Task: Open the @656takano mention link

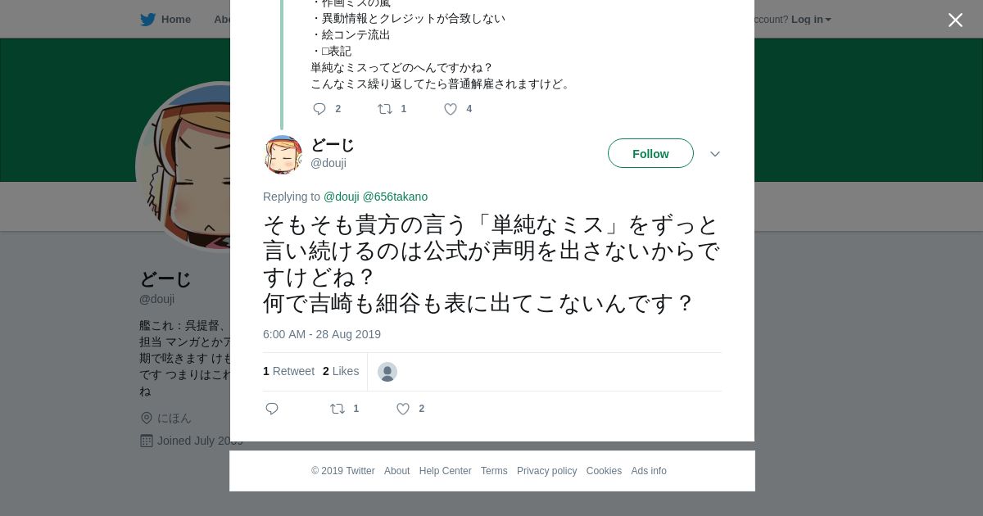Action: click(x=395, y=197)
